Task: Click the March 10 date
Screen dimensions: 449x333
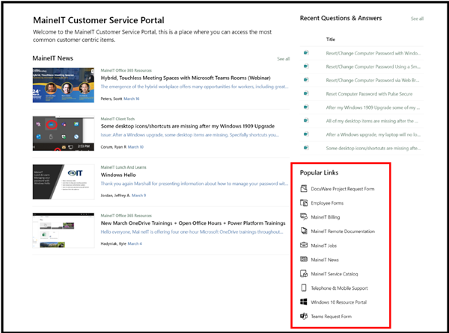Action: [135, 147]
